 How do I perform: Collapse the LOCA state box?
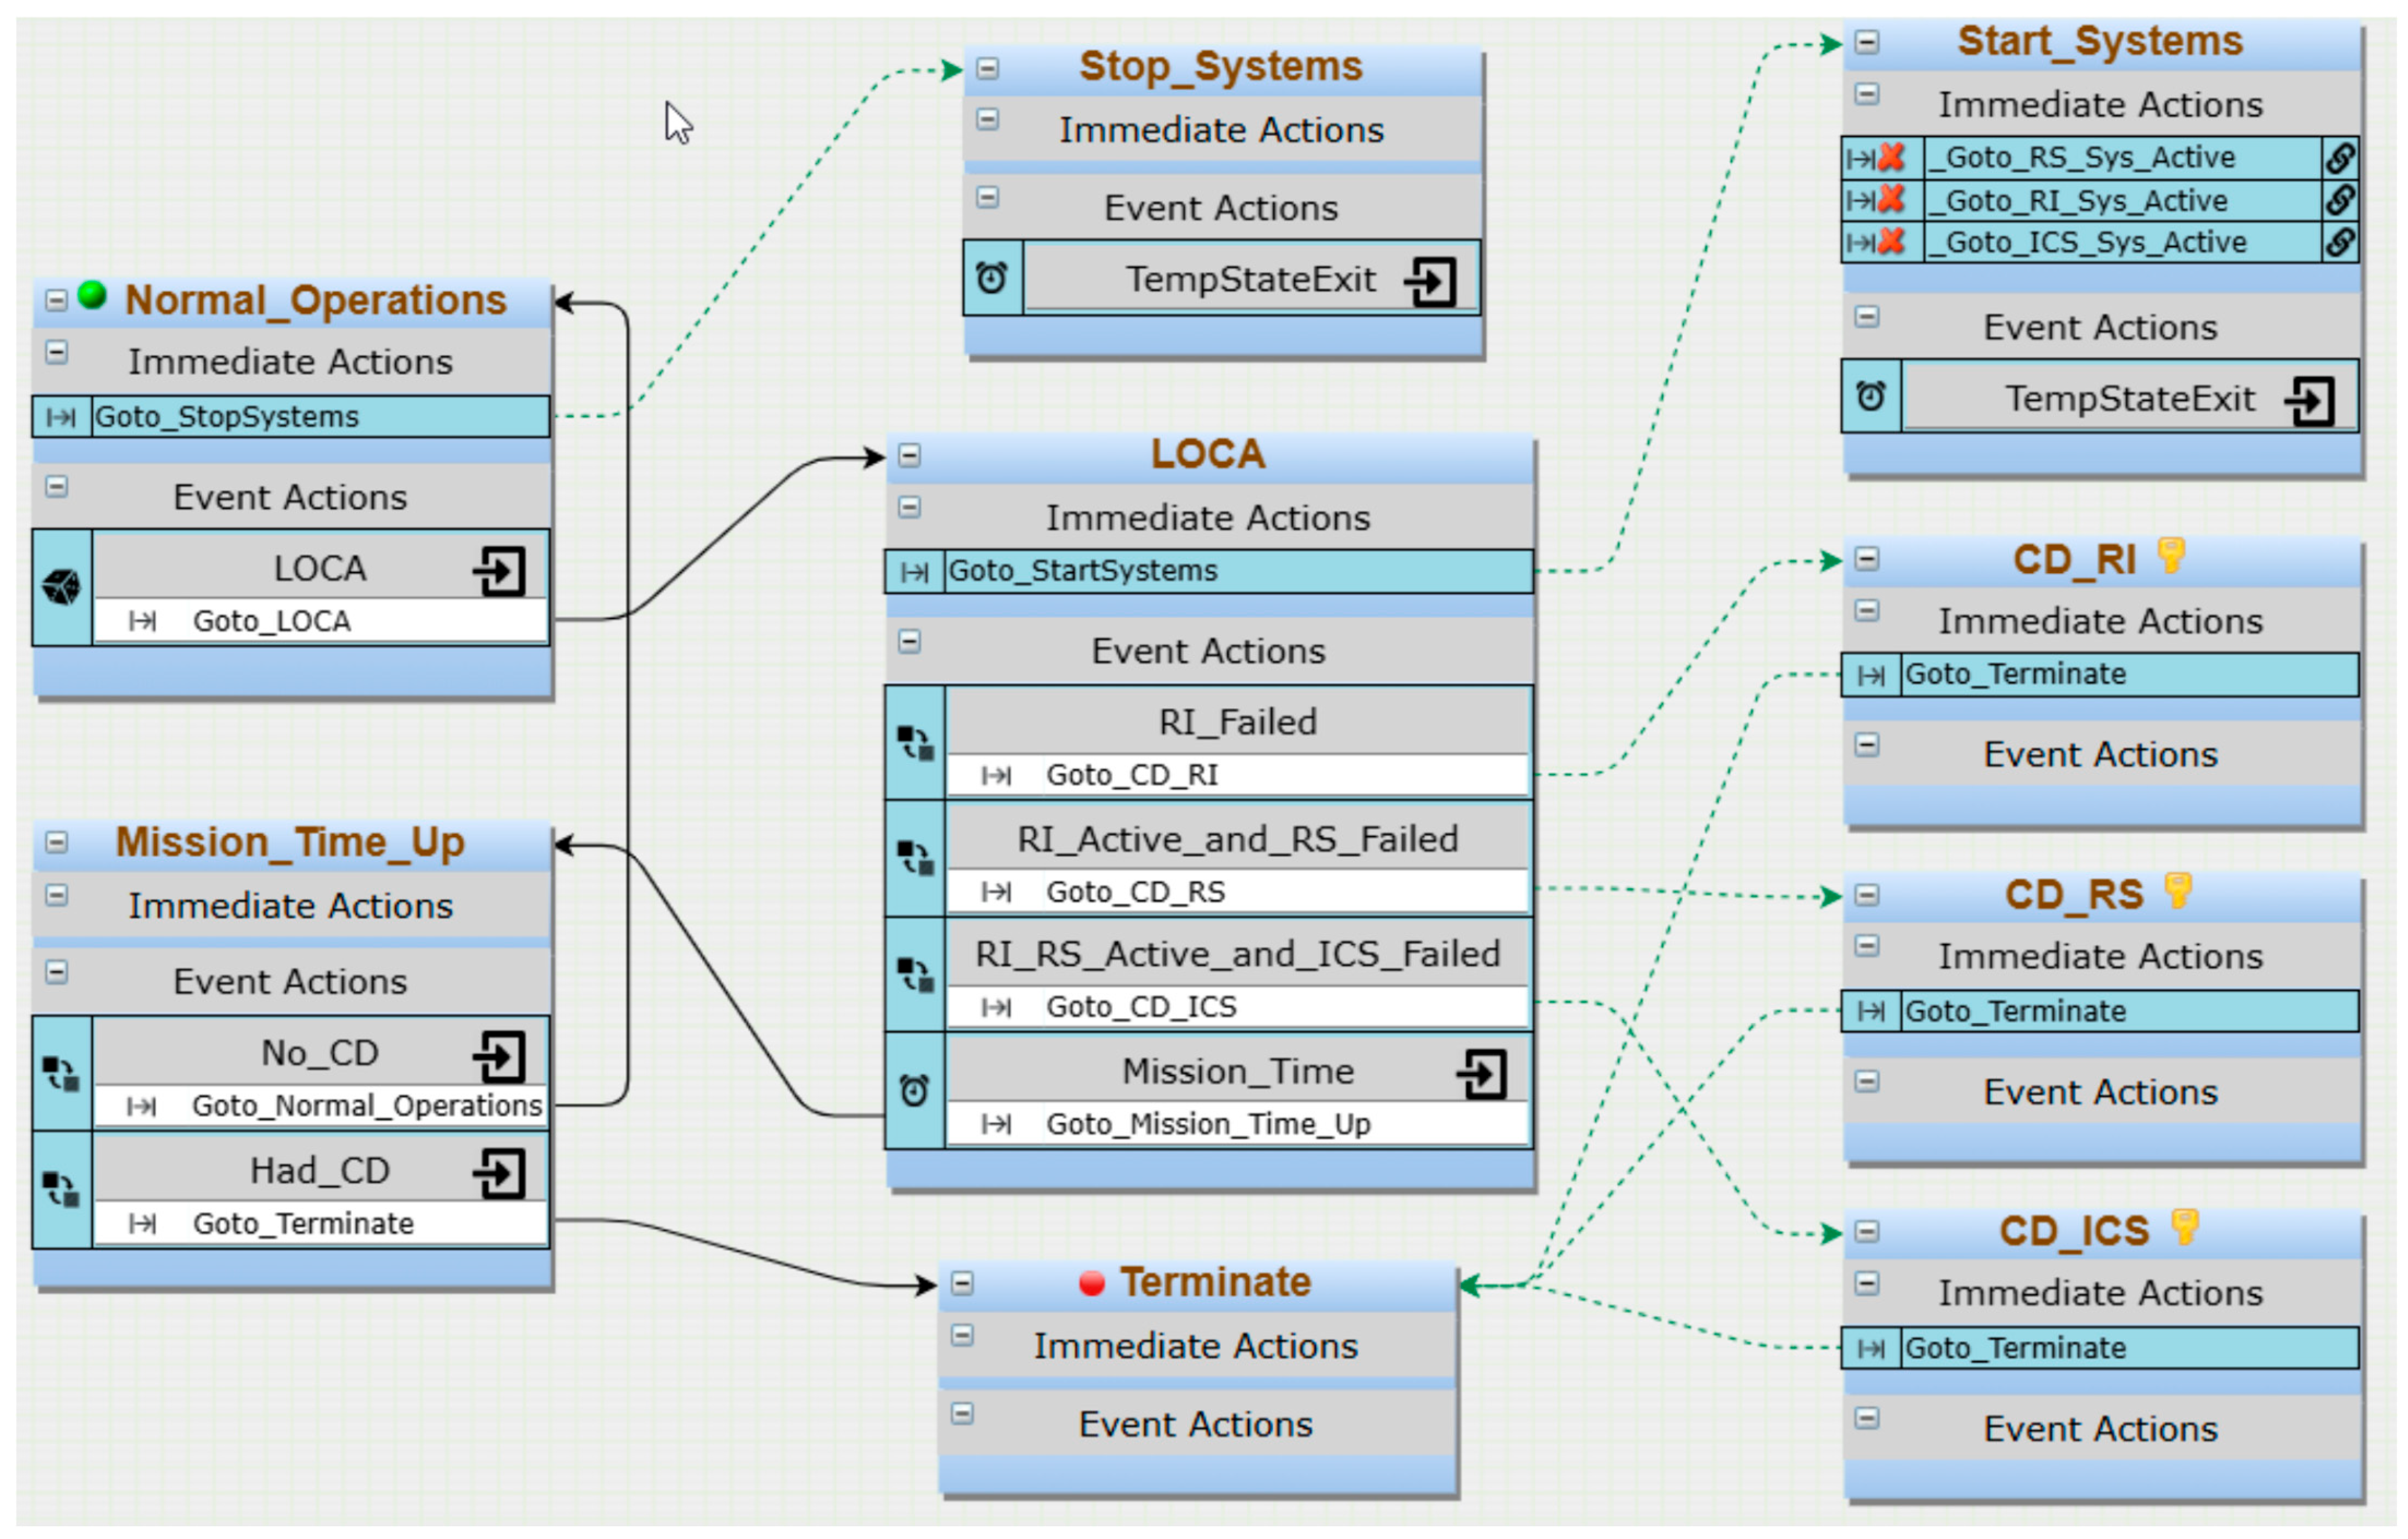point(909,456)
